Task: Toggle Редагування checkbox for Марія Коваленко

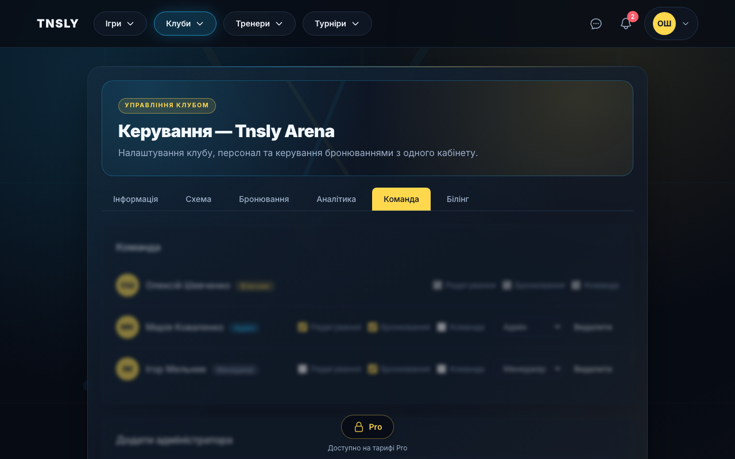Action: 303,327
